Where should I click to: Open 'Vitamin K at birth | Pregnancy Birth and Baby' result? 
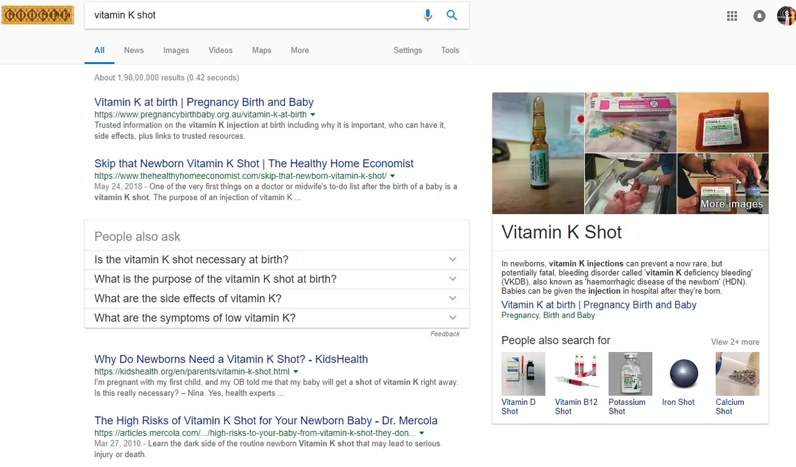click(204, 102)
